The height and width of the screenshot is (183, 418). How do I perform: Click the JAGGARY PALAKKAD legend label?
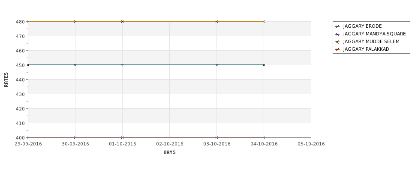click(366, 49)
